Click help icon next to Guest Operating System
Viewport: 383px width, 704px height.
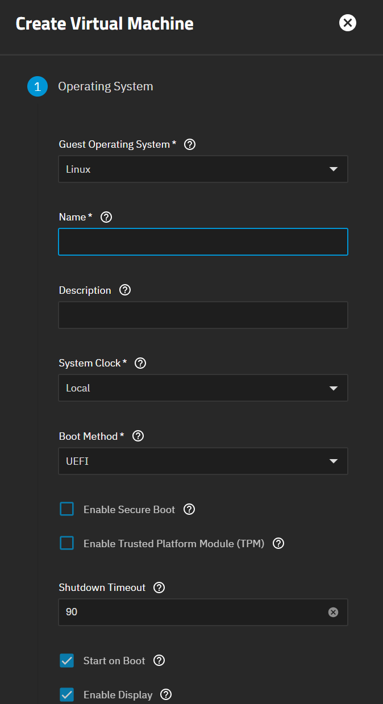tap(190, 144)
